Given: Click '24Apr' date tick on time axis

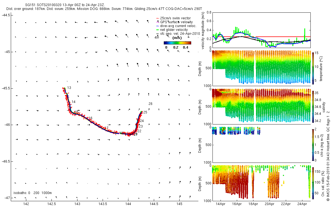Looking at the screenshot, I should point(302,204).
